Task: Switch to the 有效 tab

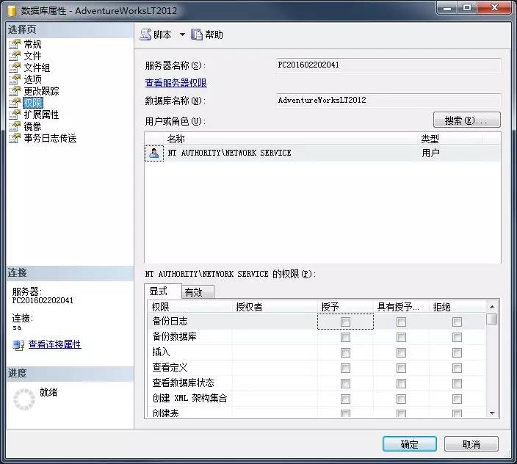Action: tap(198, 292)
